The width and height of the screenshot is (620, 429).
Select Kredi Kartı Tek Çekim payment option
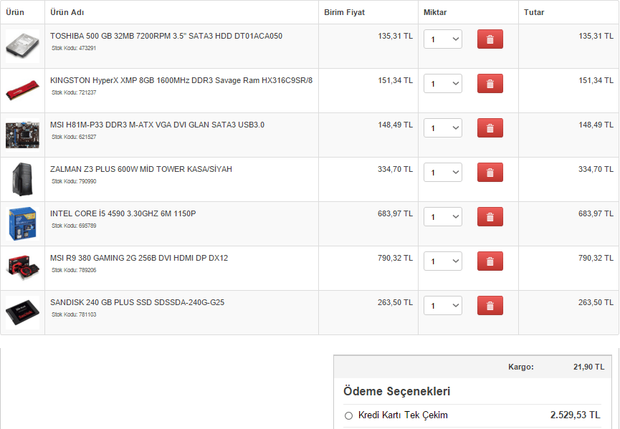click(348, 415)
